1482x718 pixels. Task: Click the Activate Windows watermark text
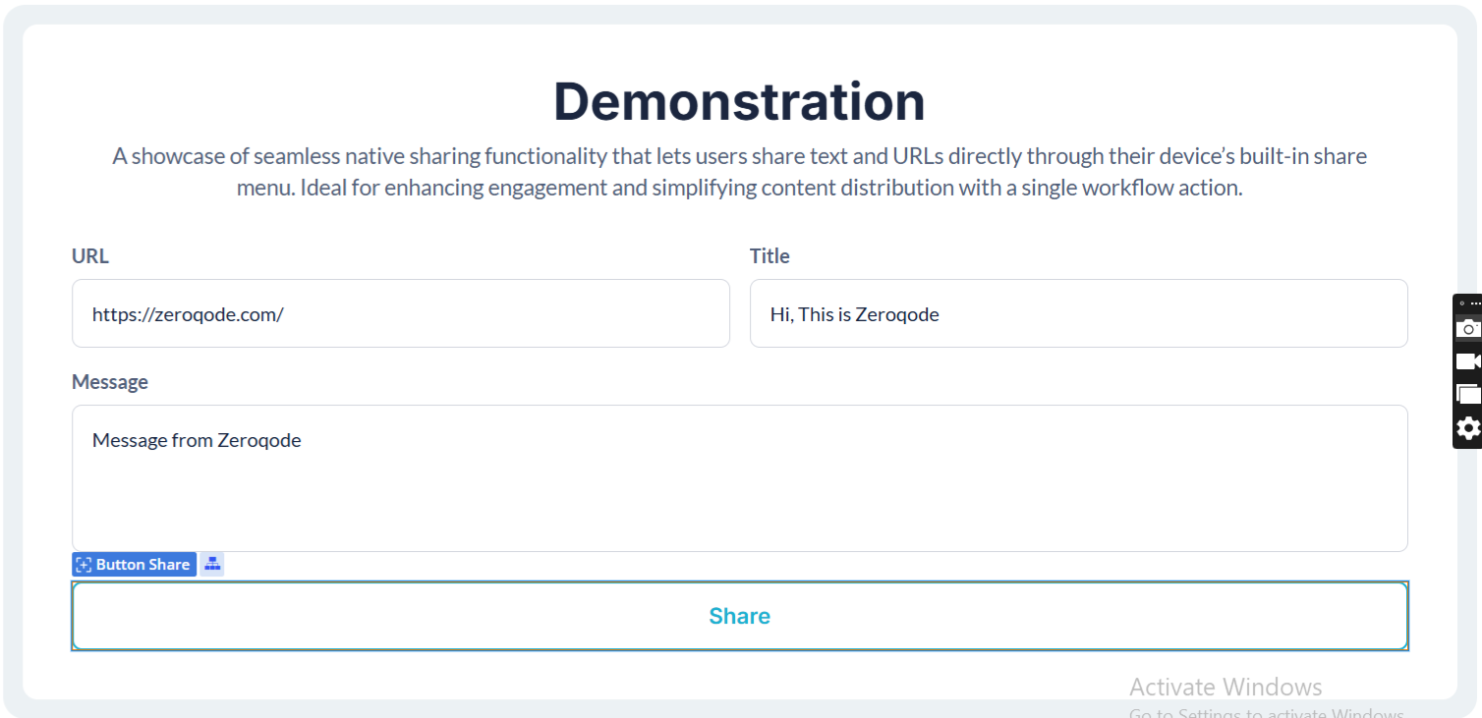[1225, 687]
